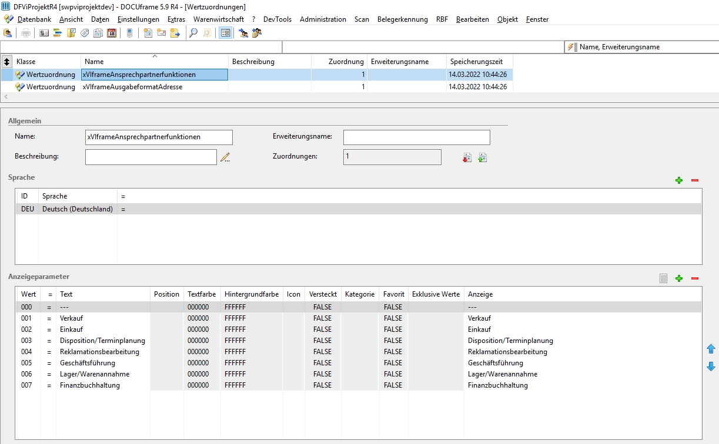Click the document icon with green up arrow
The width and height of the screenshot is (719, 444).
[x=483, y=157]
